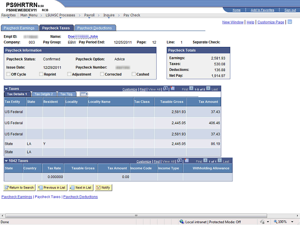Switch to Tax Details 2 tab
300x225 pixels.
(x=44, y=94)
